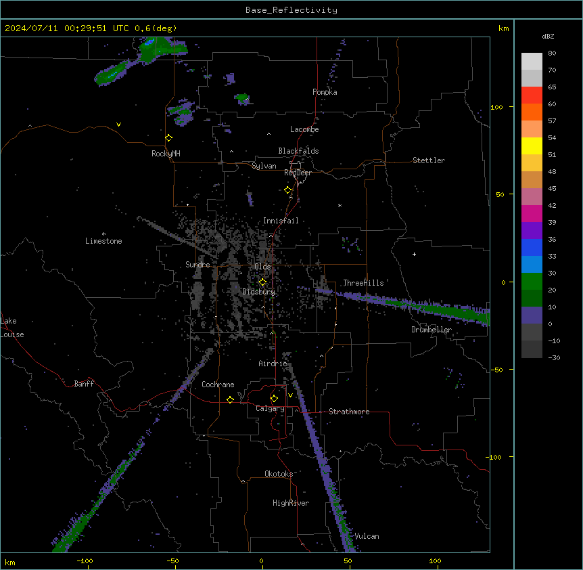Pick the slate purple 0-10 dBZ legend swatch
Viewport: 583px width, 570px height.
(x=532, y=315)
